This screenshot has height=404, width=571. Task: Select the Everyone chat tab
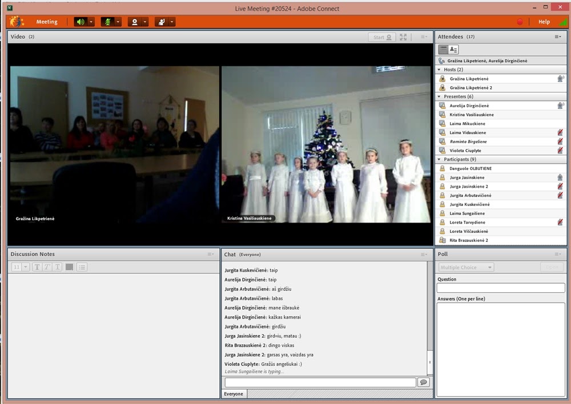(234, 394)
